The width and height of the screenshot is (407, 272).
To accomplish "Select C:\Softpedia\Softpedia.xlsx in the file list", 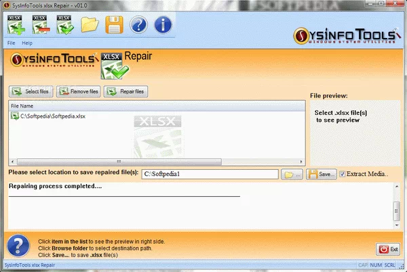I will pyautogui.click(x=48, y=116).
